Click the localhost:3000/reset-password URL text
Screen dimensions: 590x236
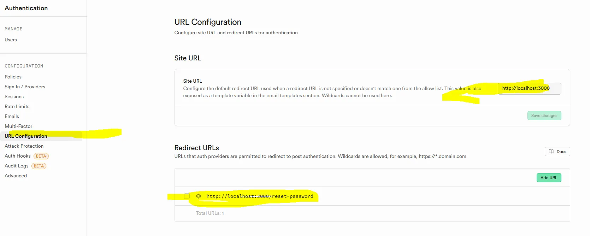[260, 196]
